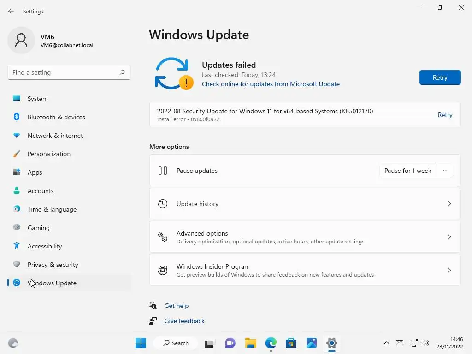Click the touch keyboard tray icon
The height and width of the screenshot is (354, 472).
coord(400,343)
